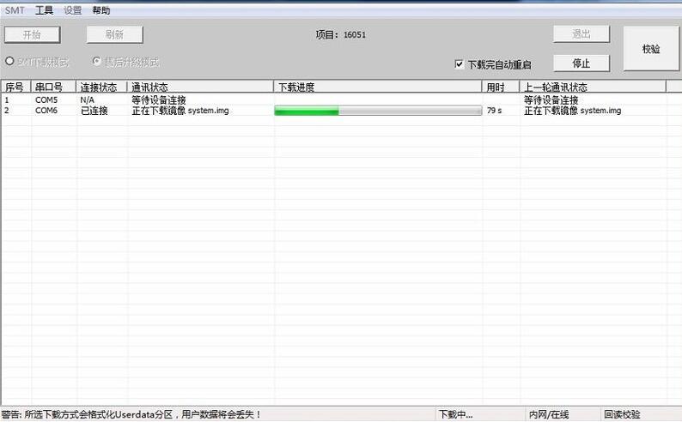
Task: Click the green download progress bar
Action: [378, 112]
